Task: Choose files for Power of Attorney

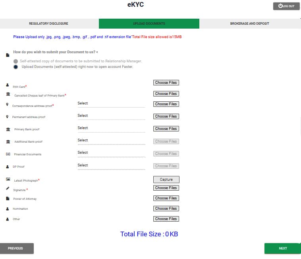Action: click(166, 198)
